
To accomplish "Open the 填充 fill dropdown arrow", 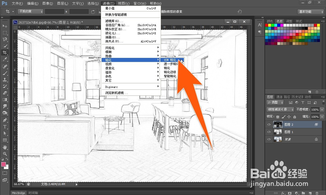I will pyautogui.click(x=322, y=117).
